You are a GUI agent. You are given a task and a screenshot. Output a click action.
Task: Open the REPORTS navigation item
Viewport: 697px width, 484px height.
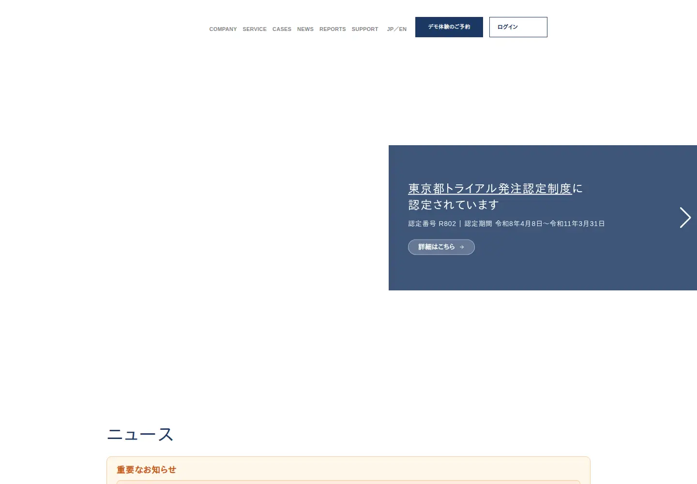point(333,29)
